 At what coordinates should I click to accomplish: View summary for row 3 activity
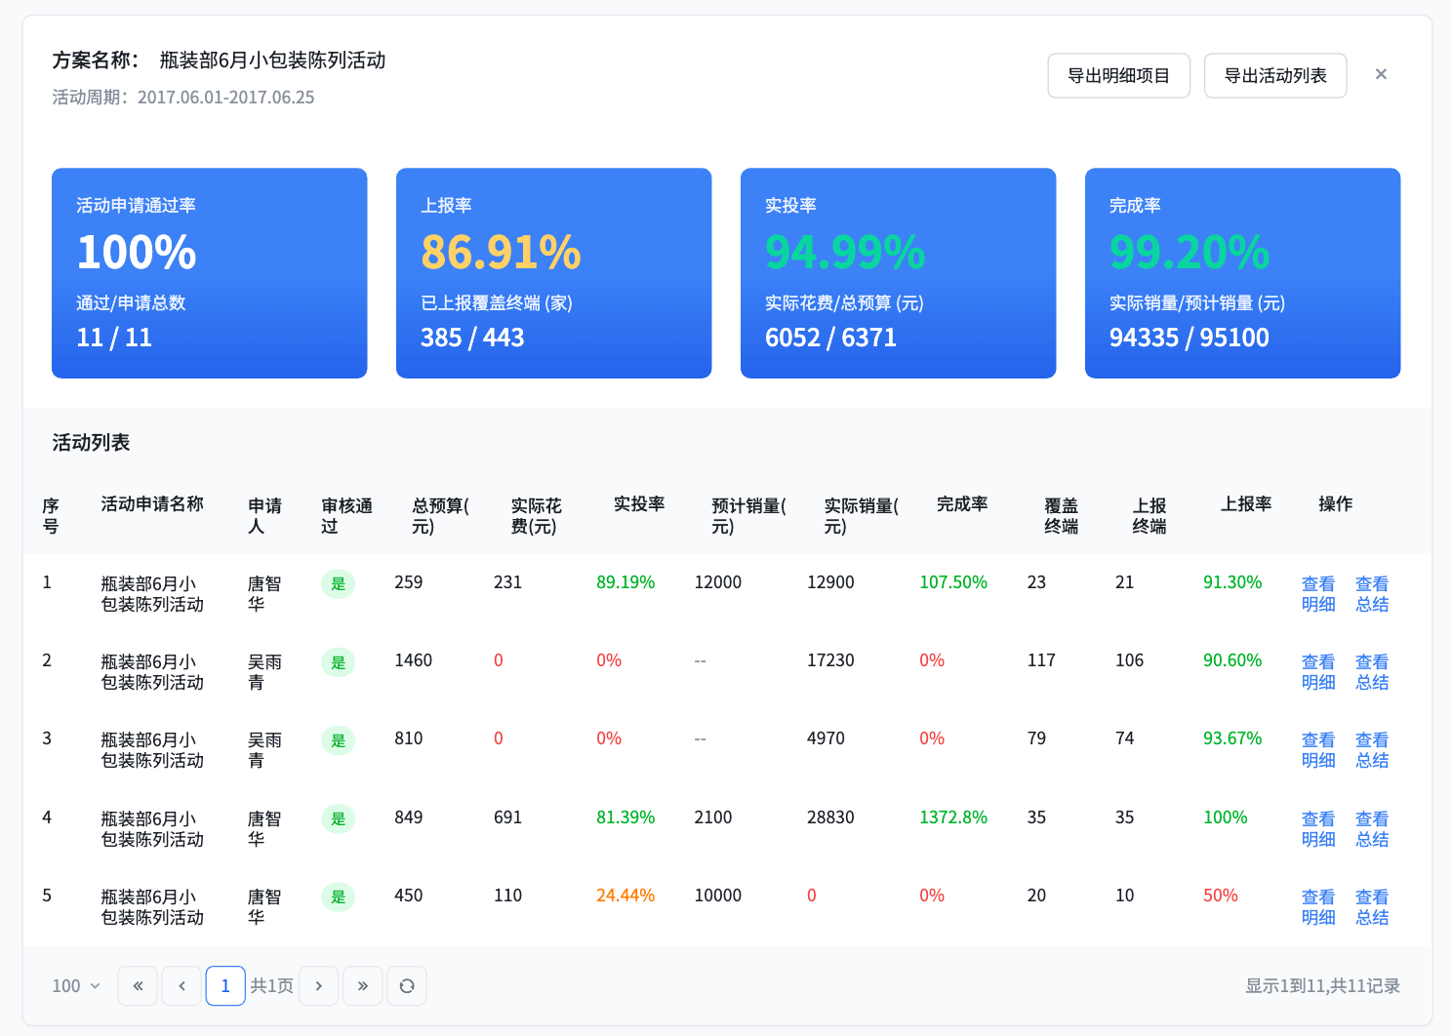tap(1372, 749)
